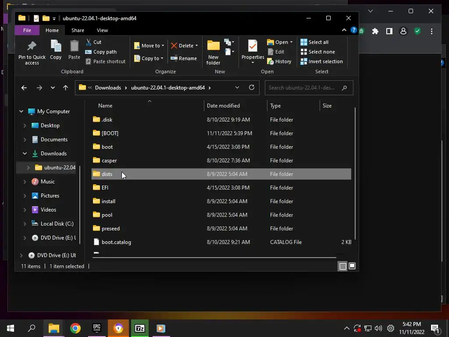Click the Paste ribbon icon
449x337 pixels.
point(74,47)
